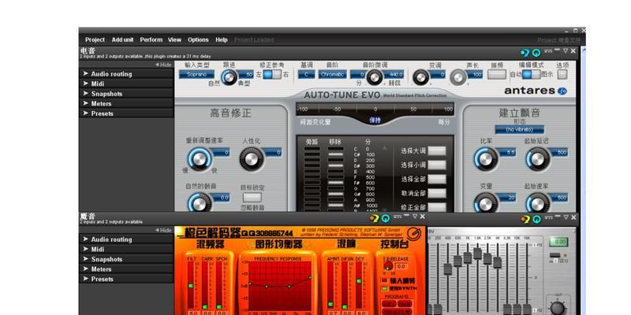This screenshot has height=315, width=631.
Task: Expand Midi in 电音 panel
Action: tap(126, 83)
